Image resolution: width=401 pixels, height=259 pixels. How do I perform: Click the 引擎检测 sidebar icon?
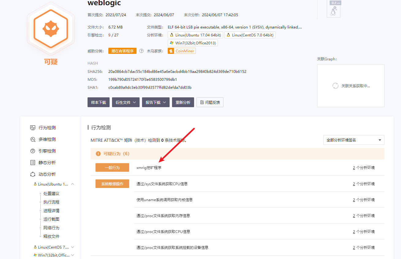33,151
